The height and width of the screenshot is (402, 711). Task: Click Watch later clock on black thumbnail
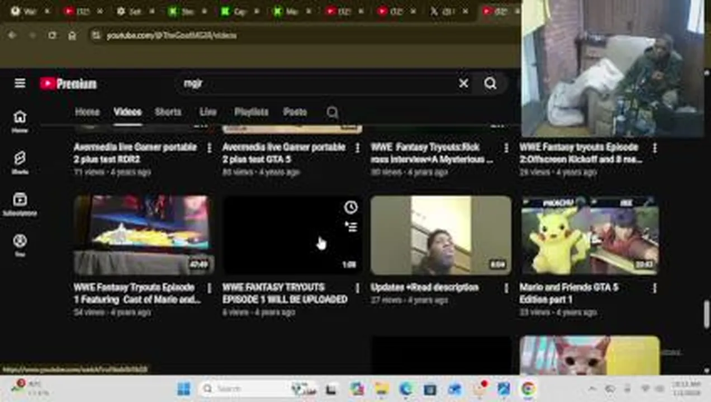[x=350, y=207]
